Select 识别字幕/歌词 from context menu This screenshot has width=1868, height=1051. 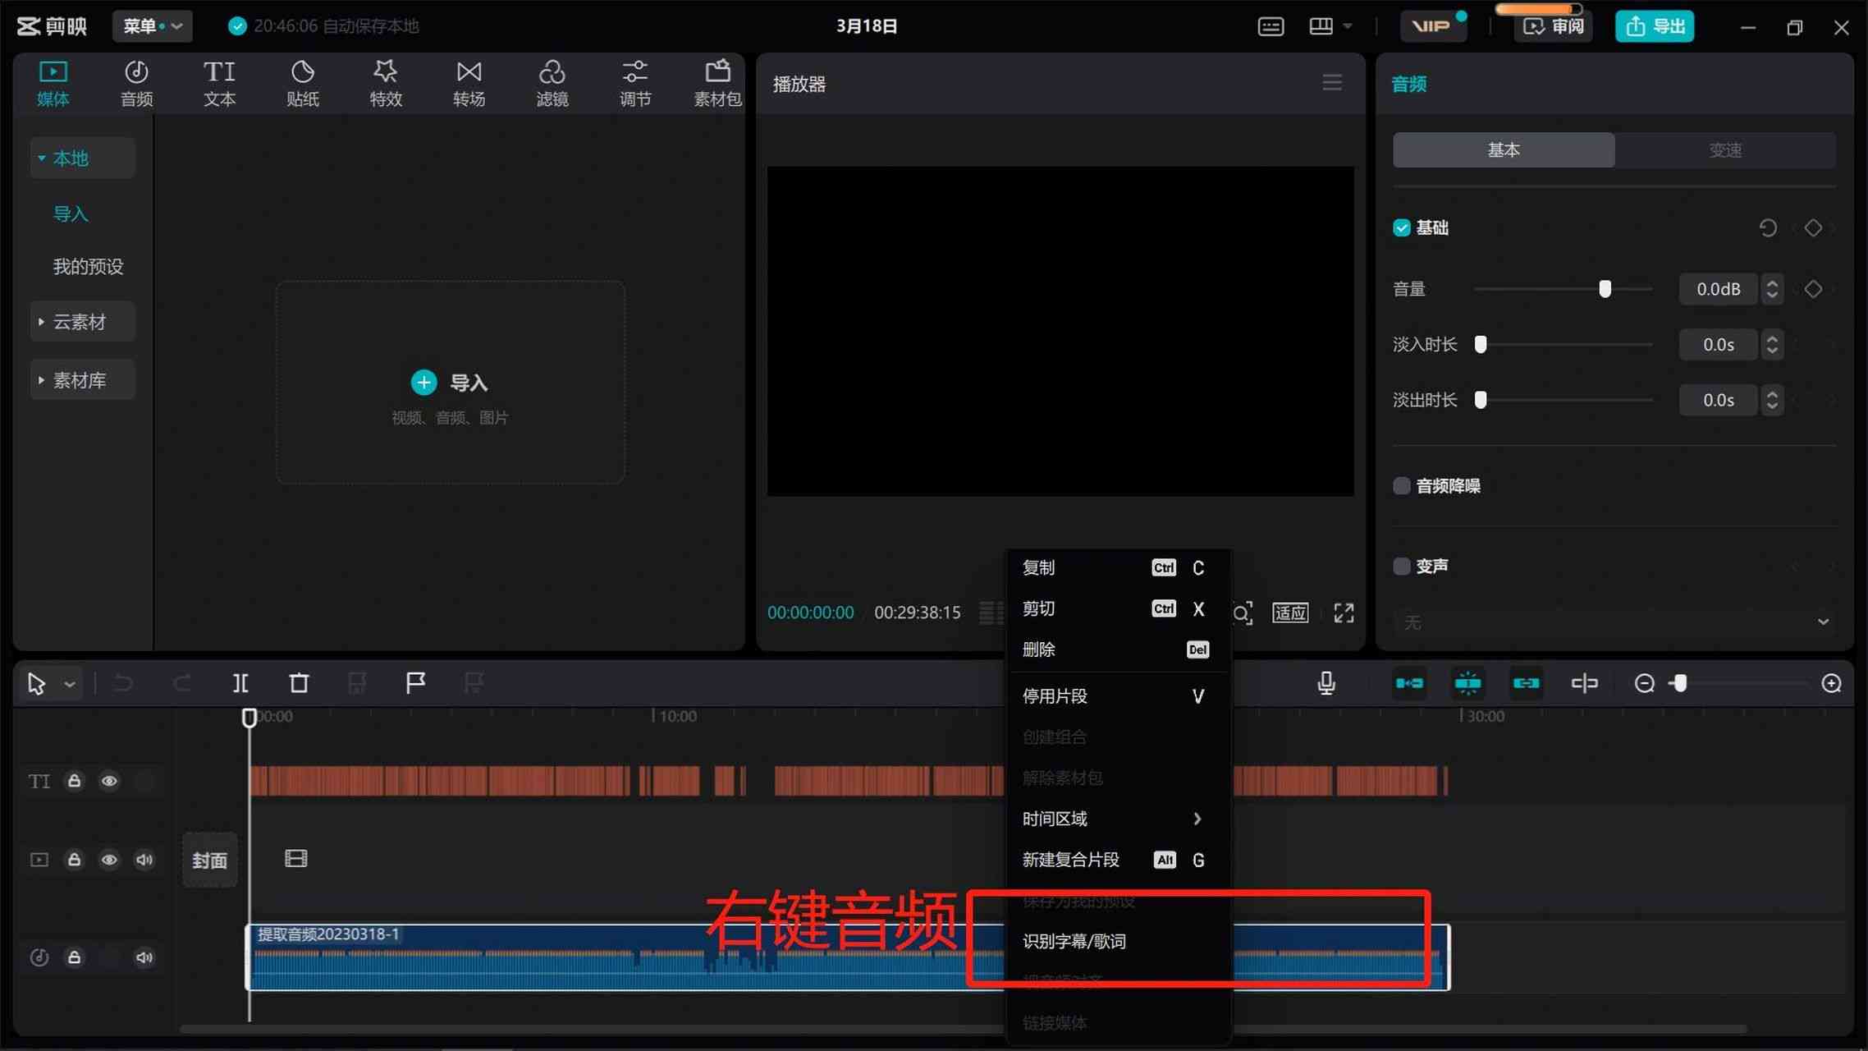coord(1075,941)
